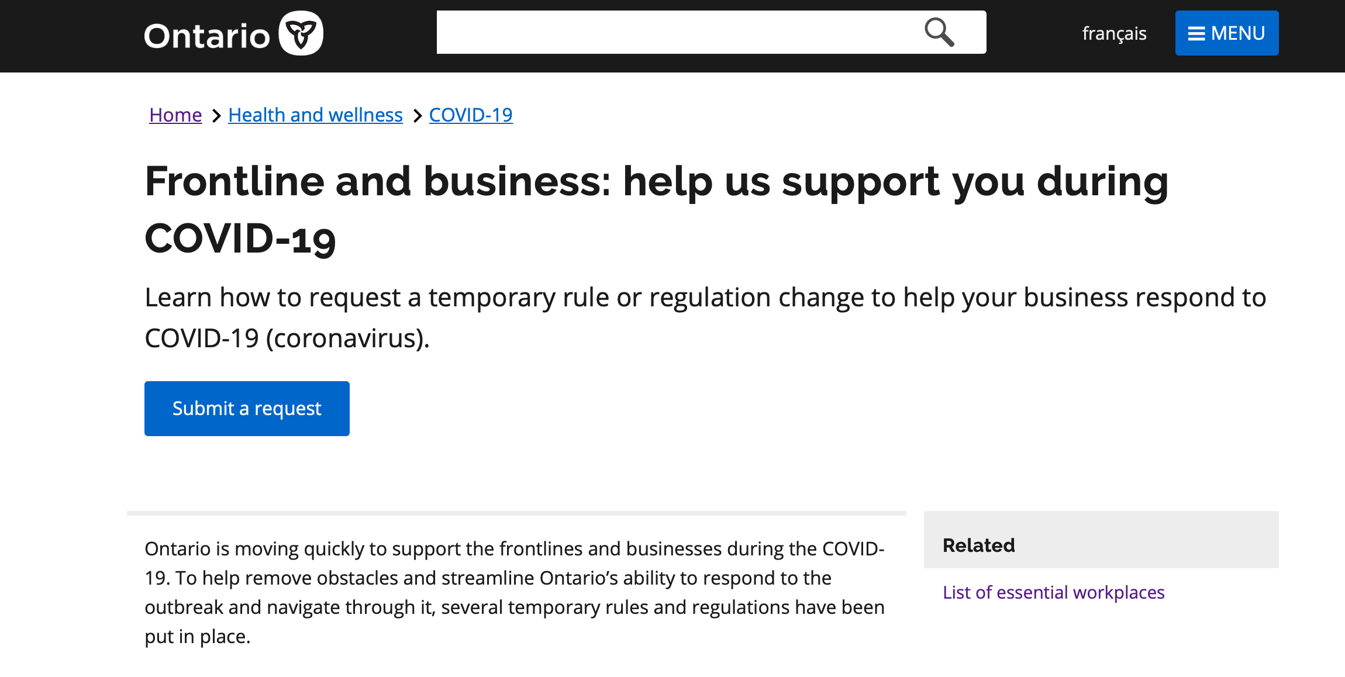The height and width of the screenshot is (677, 1345).
Task: Go to the Home breadcrumb link
Action: tap(175, 115)
